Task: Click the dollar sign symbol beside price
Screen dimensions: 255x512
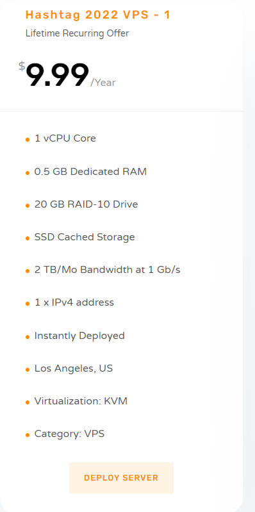Action: point(22,66)
